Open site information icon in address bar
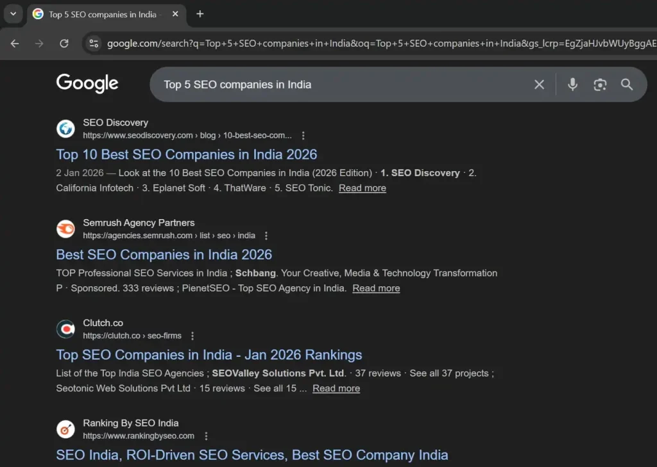This screenshot has height=467, width=657. coord(94,44)
